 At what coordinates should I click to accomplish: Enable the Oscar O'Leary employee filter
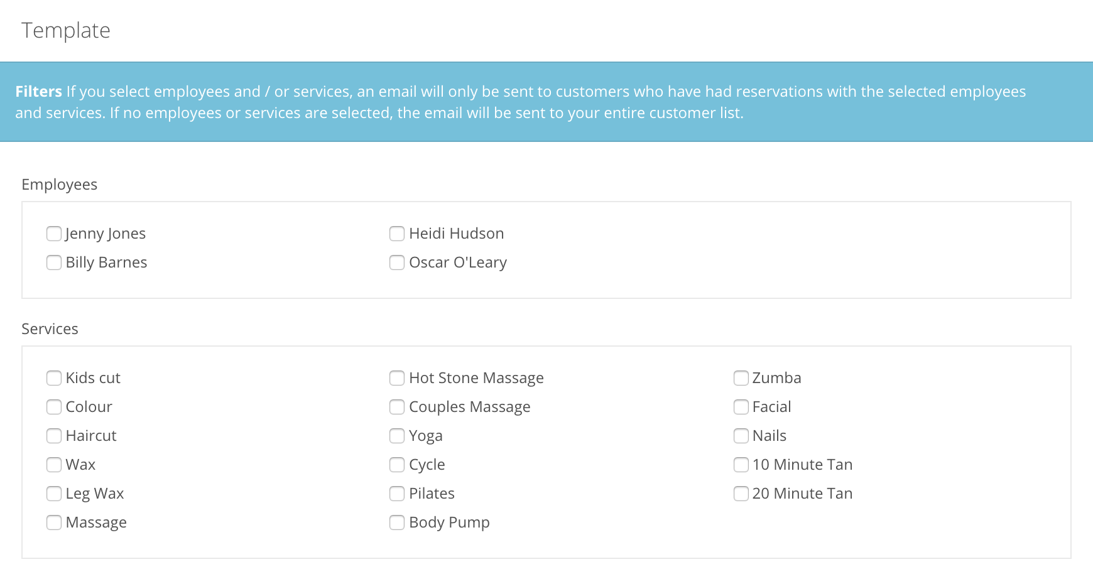click(397, 263)
